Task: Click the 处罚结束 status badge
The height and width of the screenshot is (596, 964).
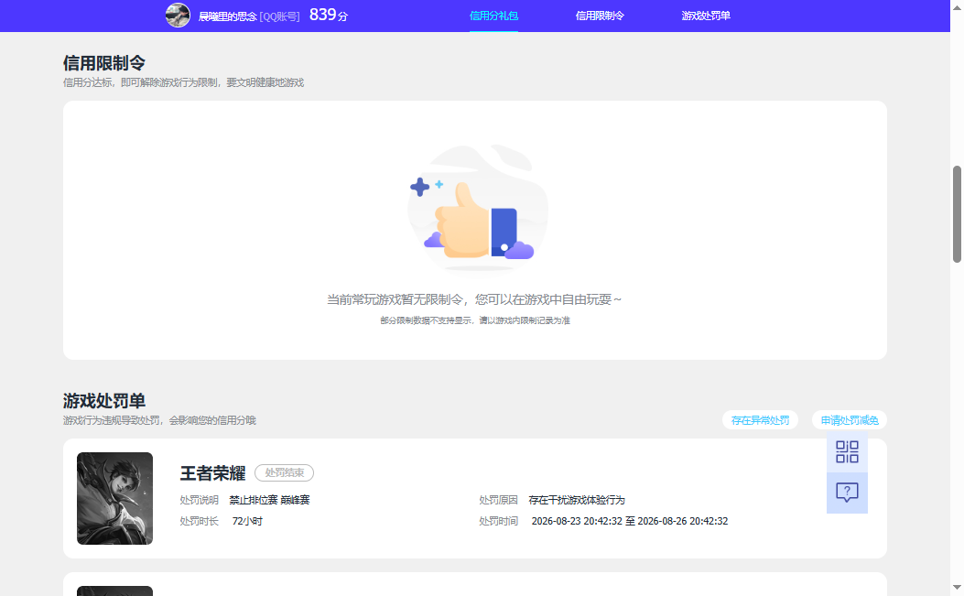Action: tap(284, 472)
